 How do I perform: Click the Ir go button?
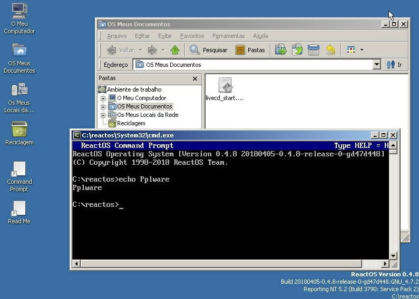[394, 65]
